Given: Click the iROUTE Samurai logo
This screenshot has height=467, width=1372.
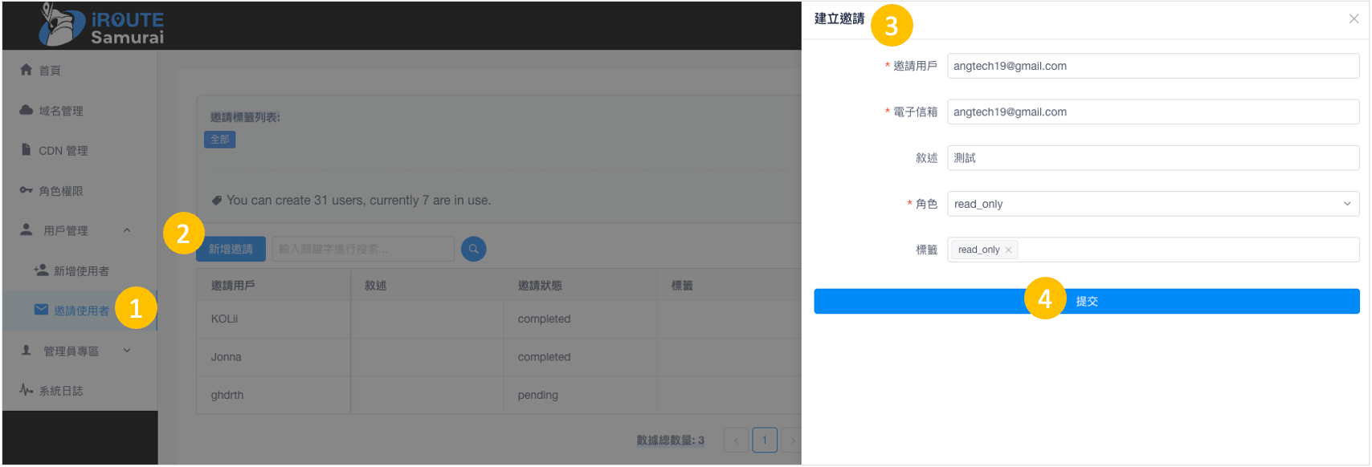Looking at the screenshot, I should point(101,25).
